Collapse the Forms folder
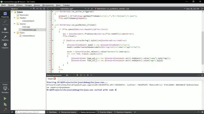The width and height of the screenshot is (204, 114). (x=15, y=33)
